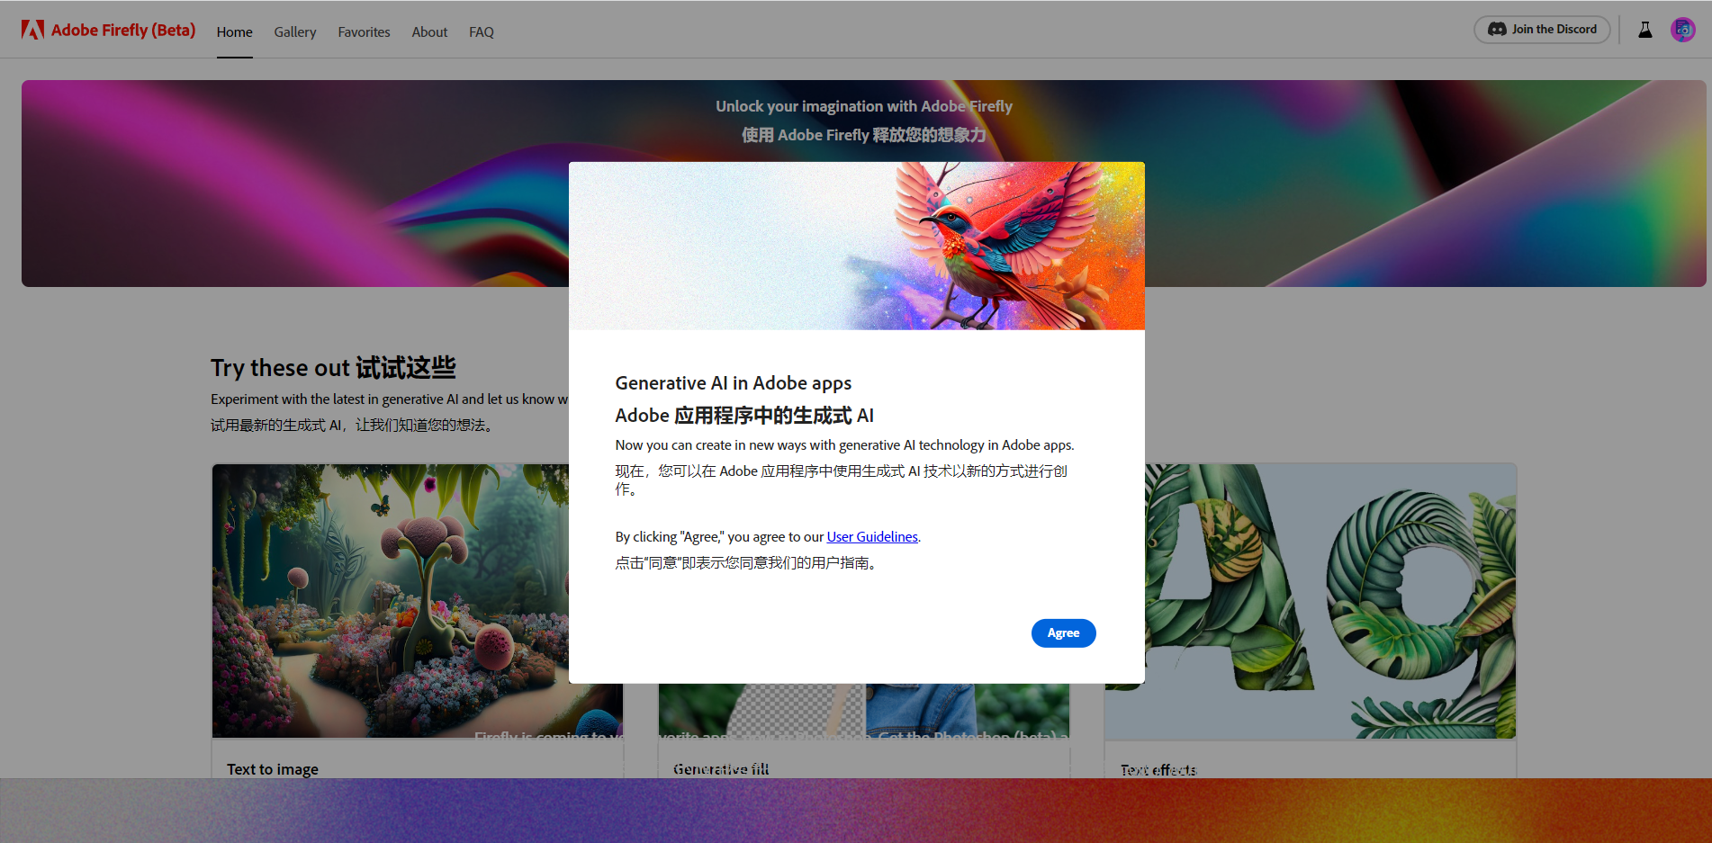Click the colorful gradient hero banner
Image resolution: width=1712 pixels, height=843 pixels.
click(x=270, y=180)
